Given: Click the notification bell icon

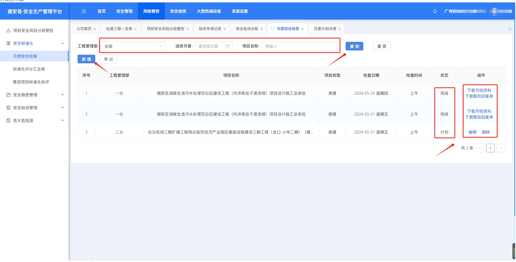Looking at the screenshot, I should coord(435,11).
